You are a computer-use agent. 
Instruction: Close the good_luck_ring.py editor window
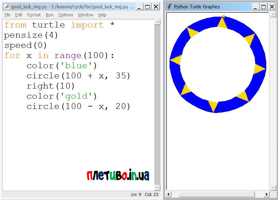click(x=156, y=7)
